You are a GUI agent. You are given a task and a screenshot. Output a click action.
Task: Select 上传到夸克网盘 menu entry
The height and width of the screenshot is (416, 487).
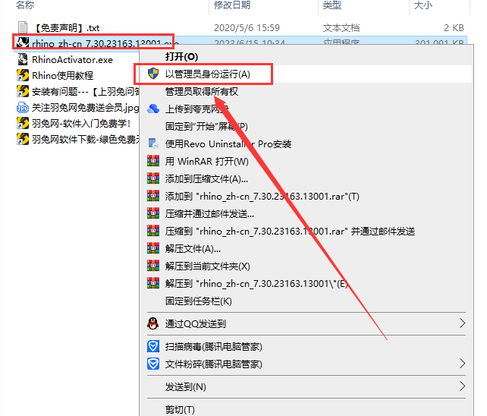[197, 109]
